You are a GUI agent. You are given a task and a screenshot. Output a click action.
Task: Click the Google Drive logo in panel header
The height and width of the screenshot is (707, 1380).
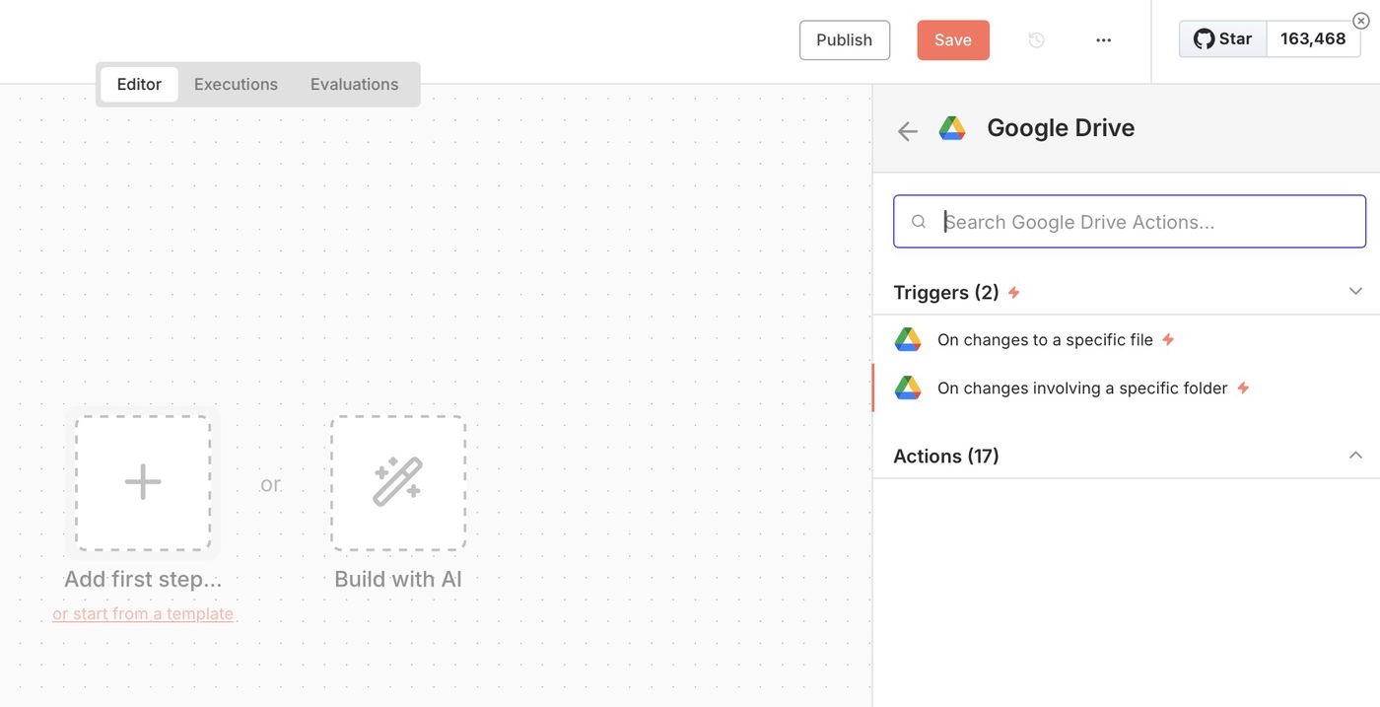coord(952,128)
